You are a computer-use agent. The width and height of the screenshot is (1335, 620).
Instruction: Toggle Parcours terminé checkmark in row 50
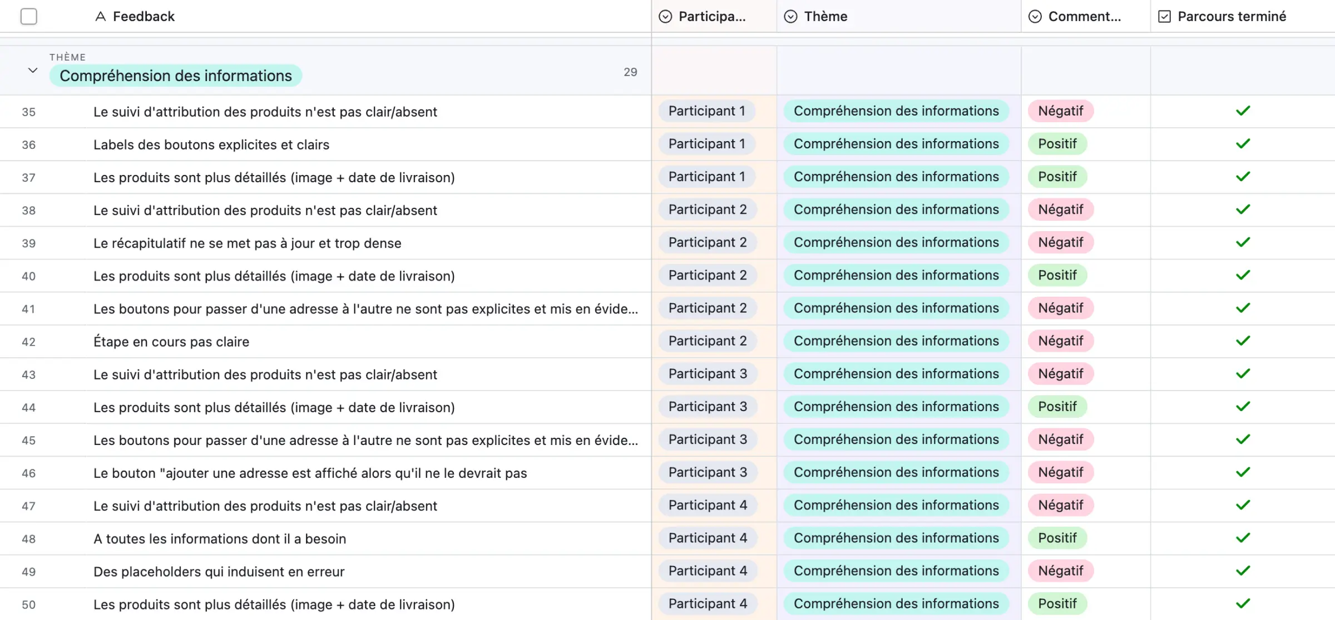[x=1243, y=603]
